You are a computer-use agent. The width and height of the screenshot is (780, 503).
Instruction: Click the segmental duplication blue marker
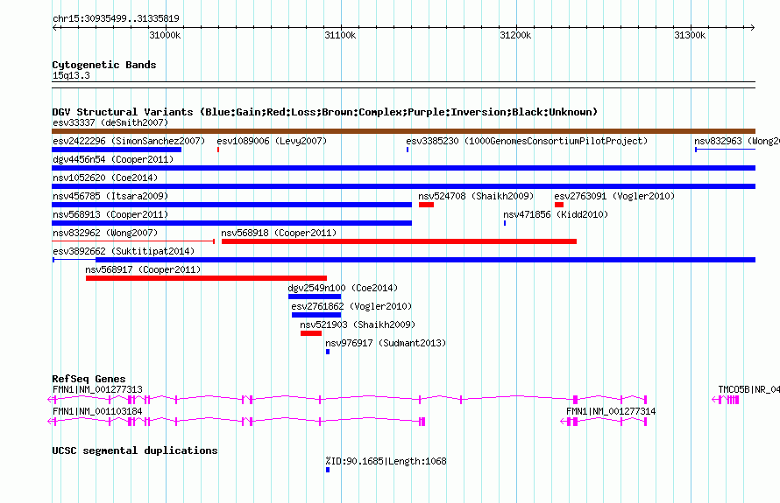coord(328,470)
